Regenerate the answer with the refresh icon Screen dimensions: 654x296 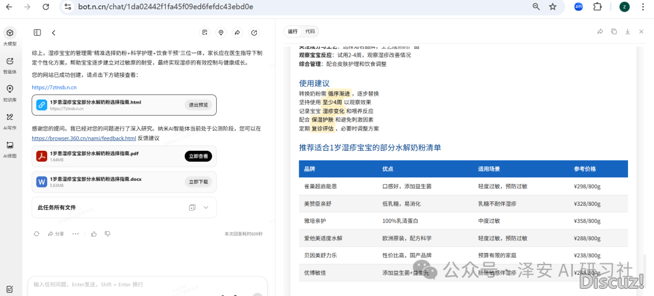click(37, 234)
